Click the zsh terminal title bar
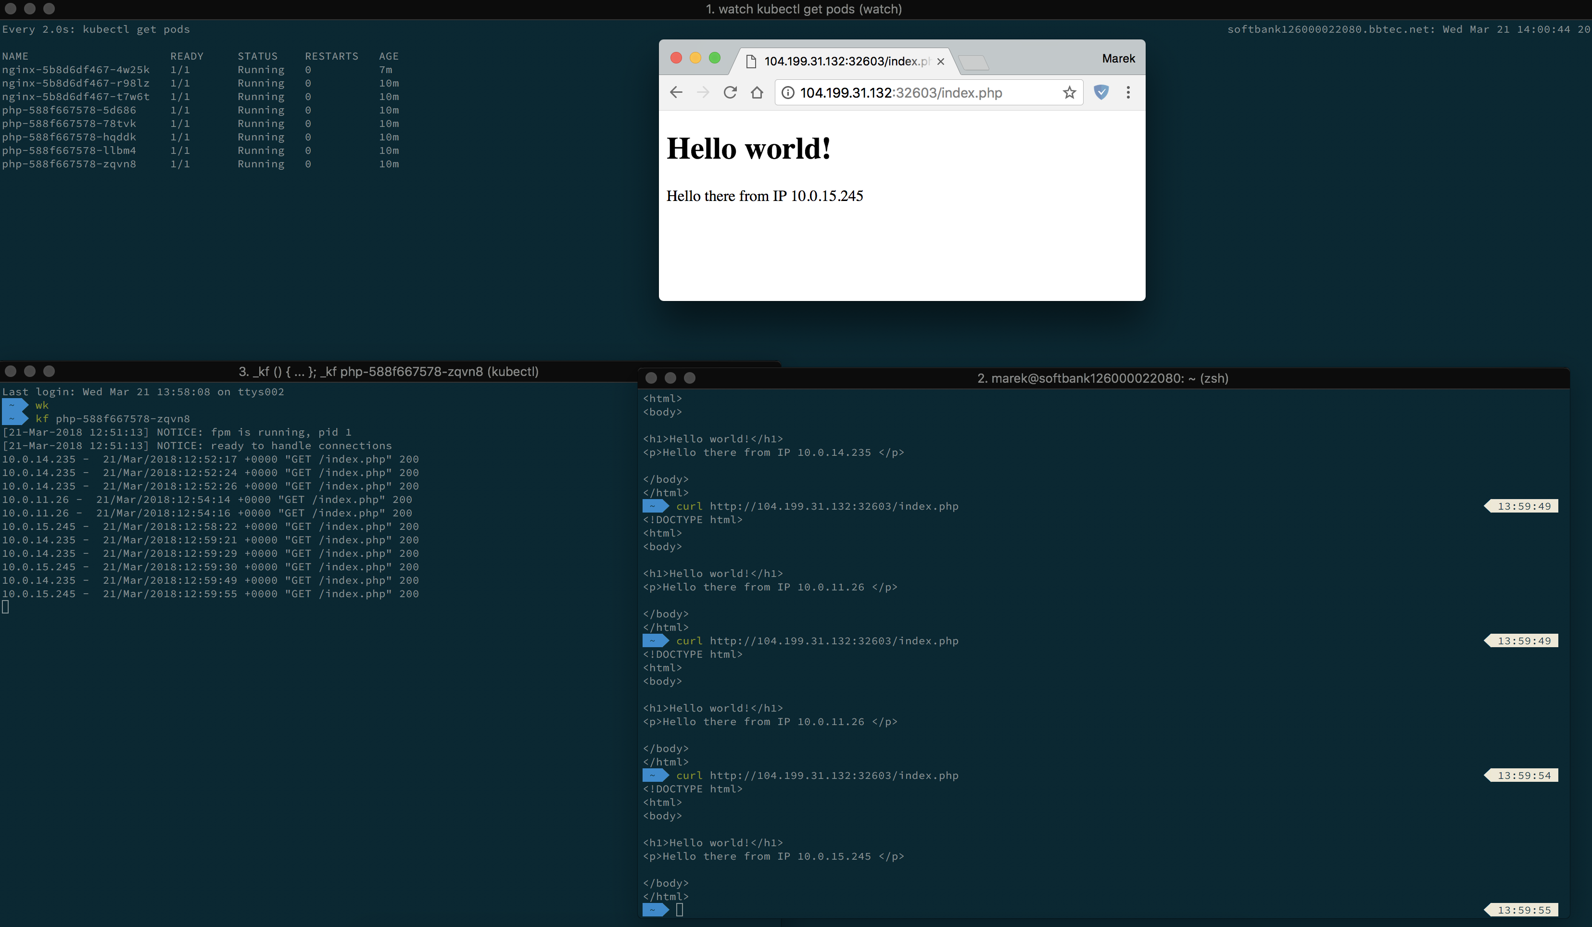Image resolution: width=1592 pixels, height=927 pixels. pos(1102,378)
